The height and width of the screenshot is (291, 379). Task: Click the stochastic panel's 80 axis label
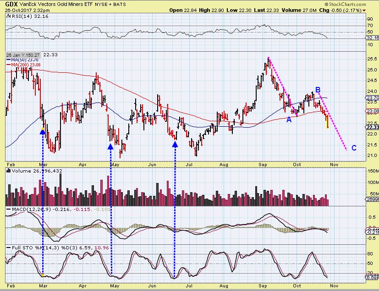tap(370, 254)
